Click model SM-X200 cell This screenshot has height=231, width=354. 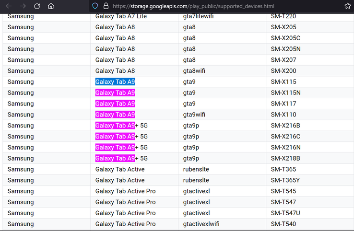point(283,71)
